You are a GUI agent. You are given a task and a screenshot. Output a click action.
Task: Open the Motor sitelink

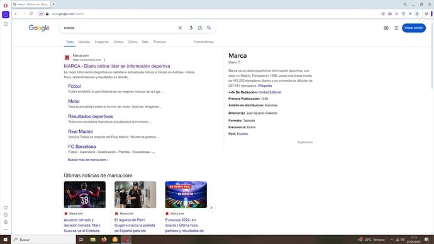(x=74, y=101)
